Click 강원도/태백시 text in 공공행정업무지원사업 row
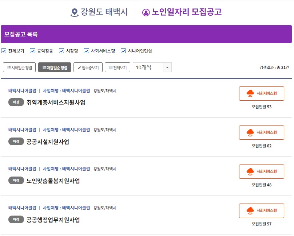Image resolution: width=294 pixels, height=236 pixels. click(x=105, y=208)
